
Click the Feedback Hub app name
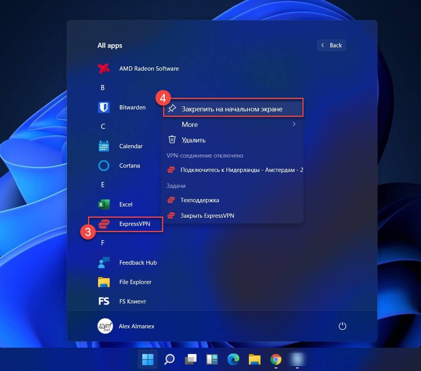click(x=138, y=263)
